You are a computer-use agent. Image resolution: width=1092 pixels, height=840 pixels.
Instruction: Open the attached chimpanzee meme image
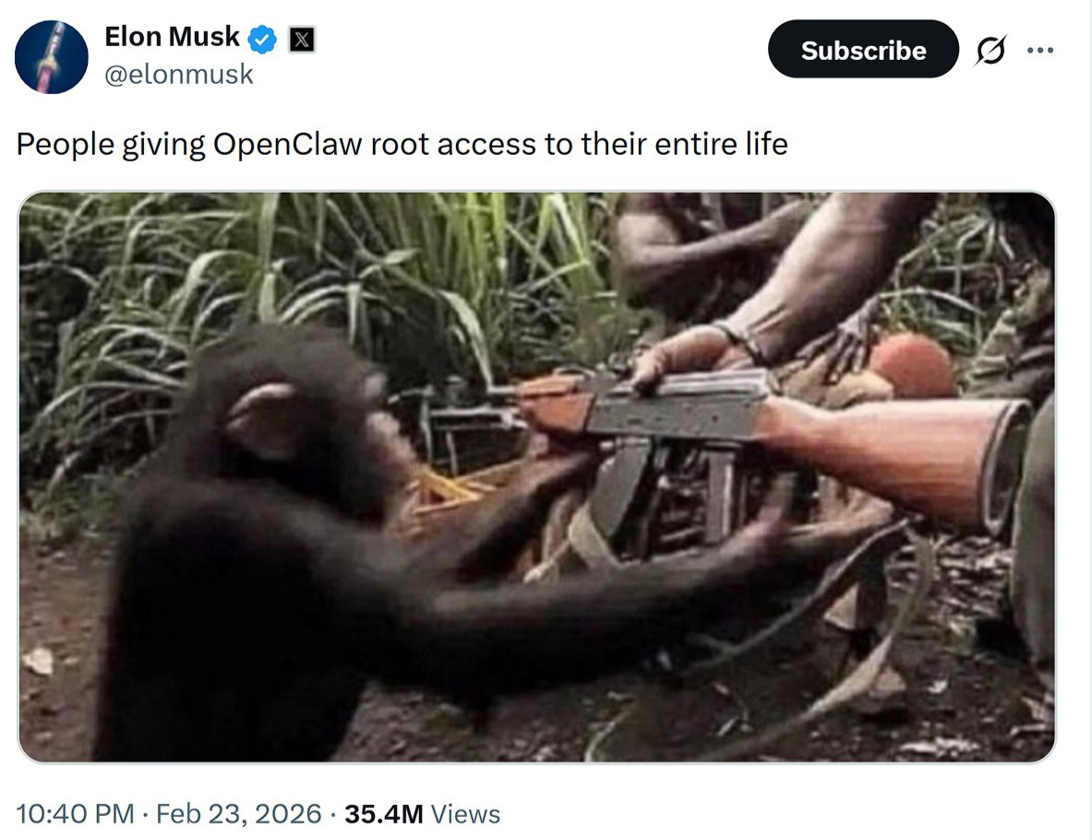tap(536, 477)
